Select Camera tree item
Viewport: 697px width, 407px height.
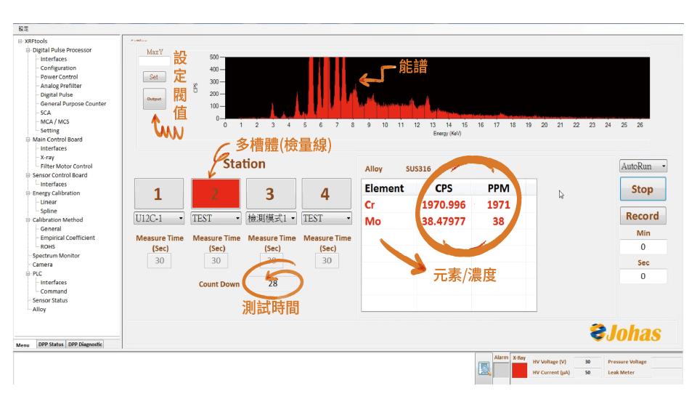[42, 265]
